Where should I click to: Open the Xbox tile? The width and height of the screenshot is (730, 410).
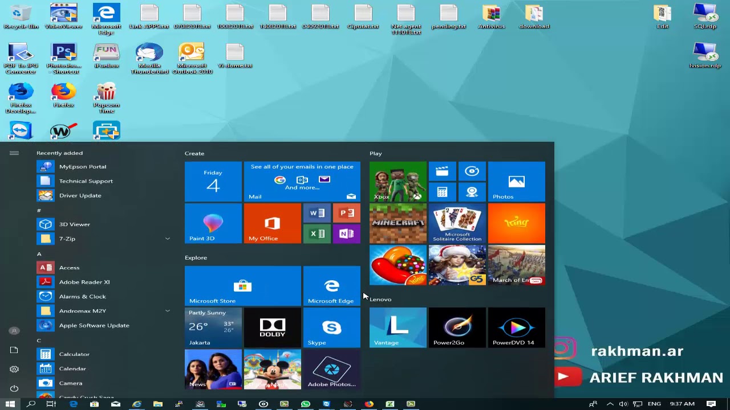pos(398,182)
